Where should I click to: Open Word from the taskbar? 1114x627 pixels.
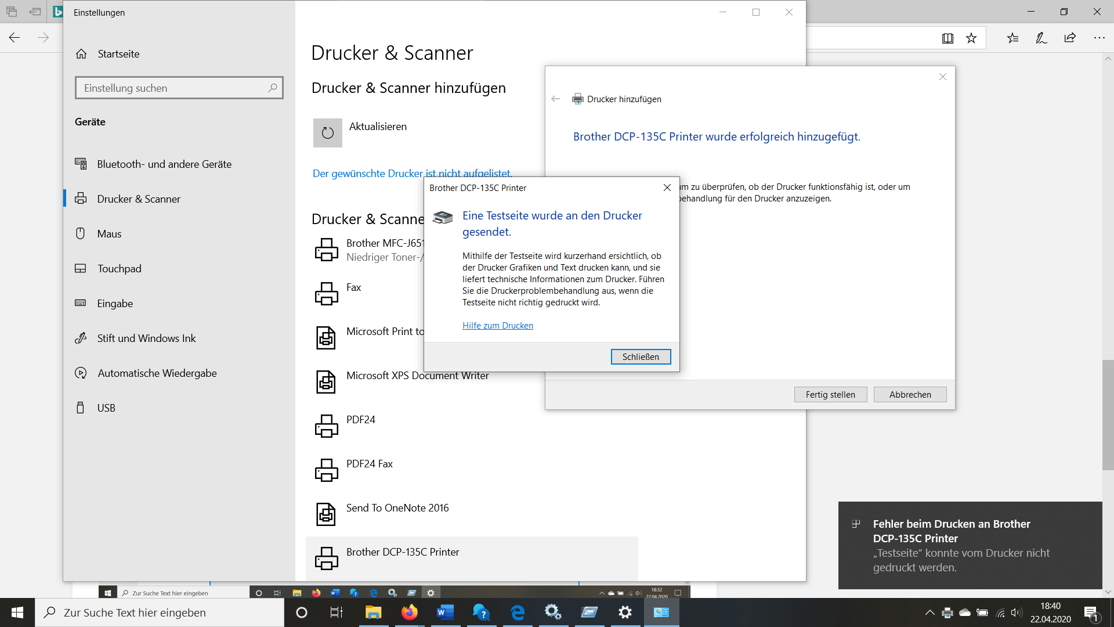coord(445,612)
